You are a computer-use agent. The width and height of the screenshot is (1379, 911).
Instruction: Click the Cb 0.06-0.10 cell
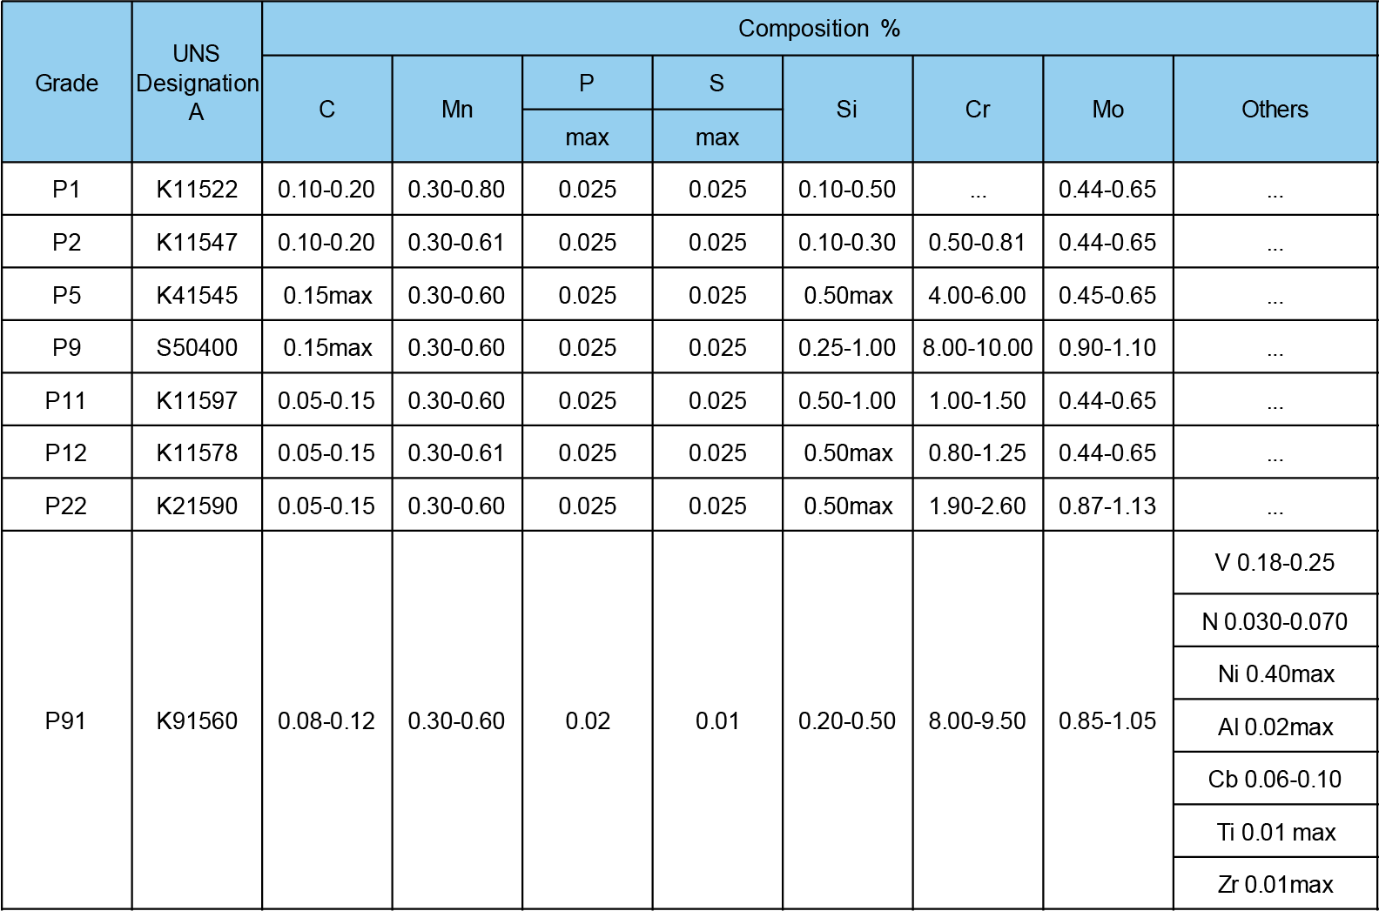coord(1275,779)
